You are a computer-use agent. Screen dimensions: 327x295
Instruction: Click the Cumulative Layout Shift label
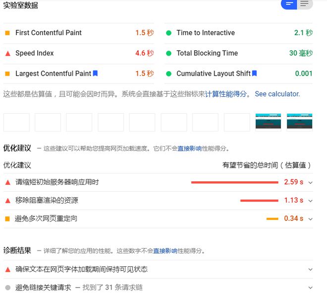tap(214, 74)
